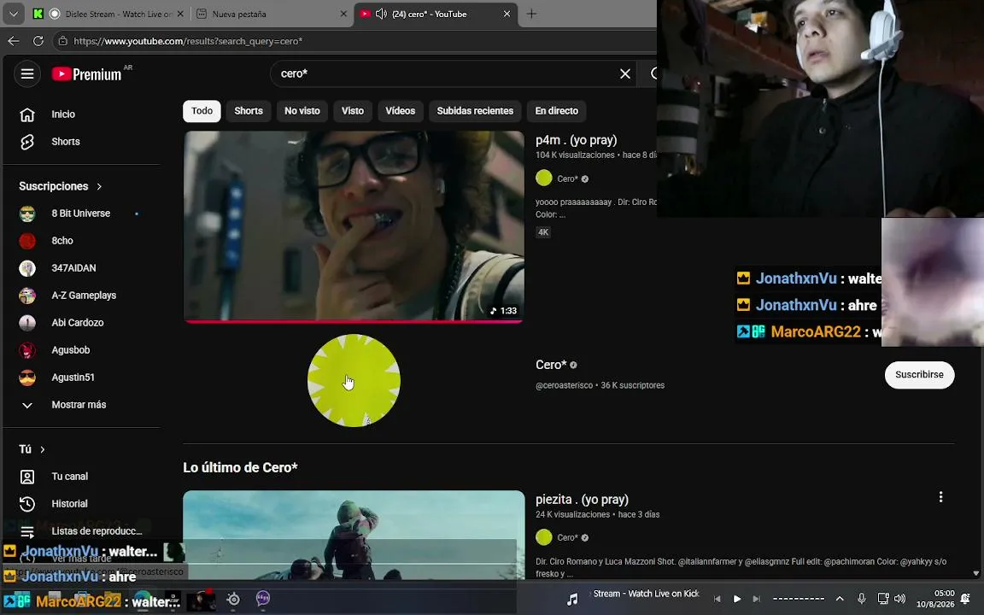Select the Visto filter chip
Image resolution: width=984 pixels, height=615 pixels.
pos(352,111)
